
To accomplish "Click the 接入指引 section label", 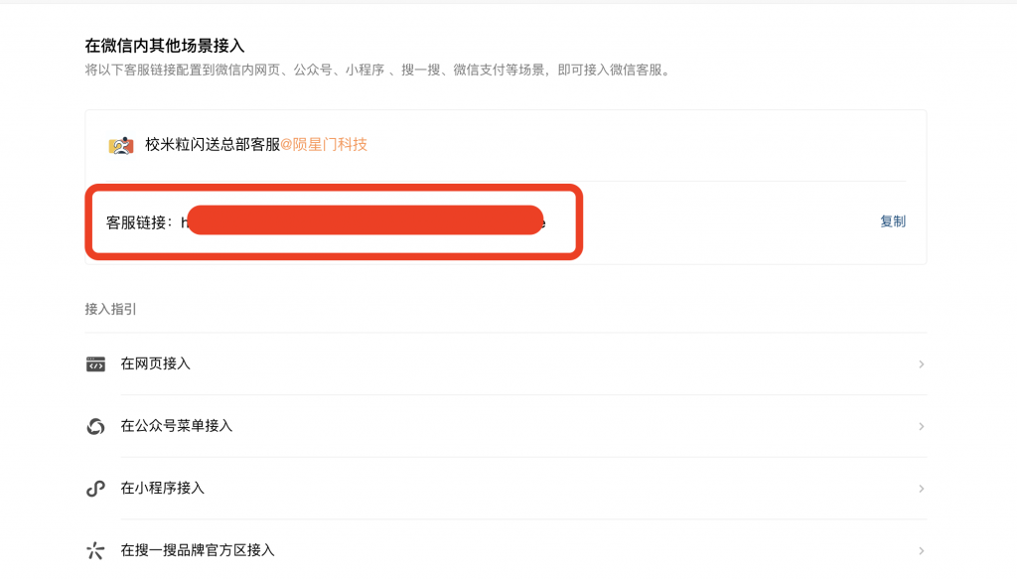I will (x=111, y=309).
